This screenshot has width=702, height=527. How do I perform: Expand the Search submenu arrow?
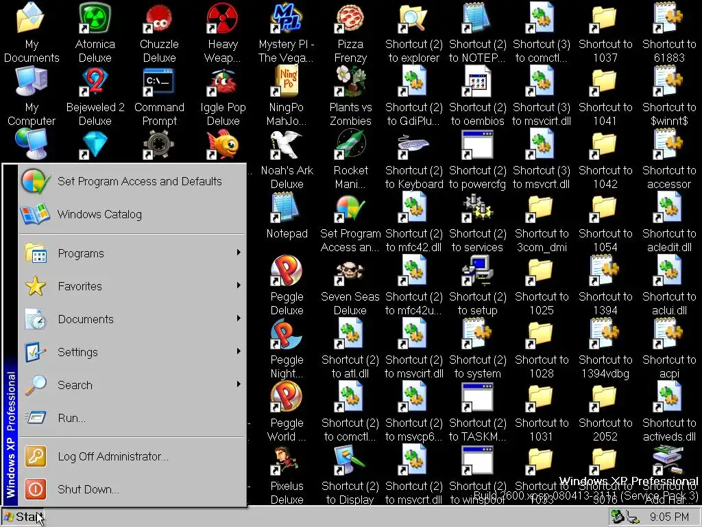pos(239,384)
